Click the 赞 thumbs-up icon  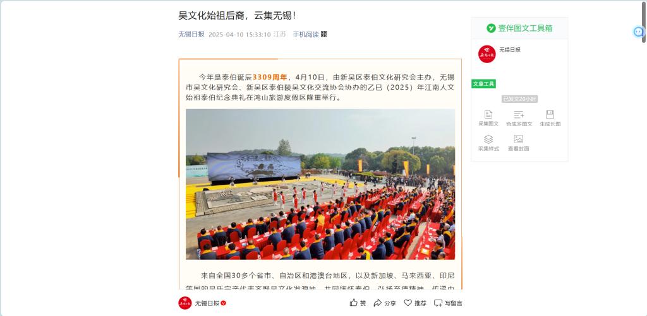point(354,303)
